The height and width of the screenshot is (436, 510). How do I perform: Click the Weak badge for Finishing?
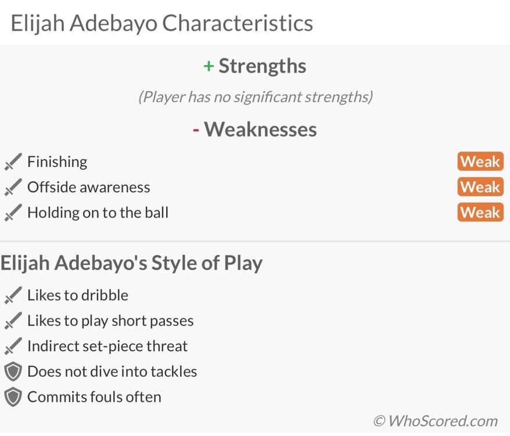(480, 162)
